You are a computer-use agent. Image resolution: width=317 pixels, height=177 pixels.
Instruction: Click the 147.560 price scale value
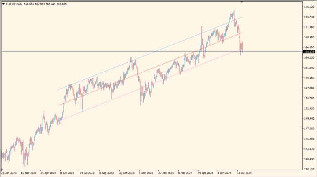309,129
